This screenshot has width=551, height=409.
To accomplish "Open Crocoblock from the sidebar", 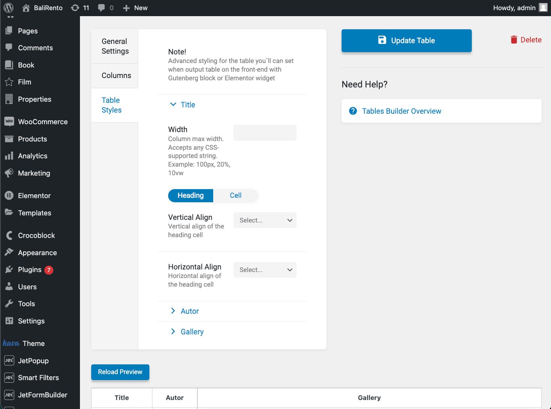I will tap(36, 235).
